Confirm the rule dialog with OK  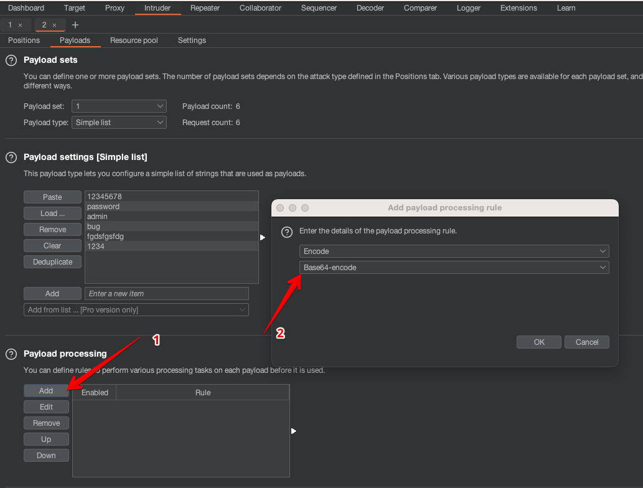point(539,342)
